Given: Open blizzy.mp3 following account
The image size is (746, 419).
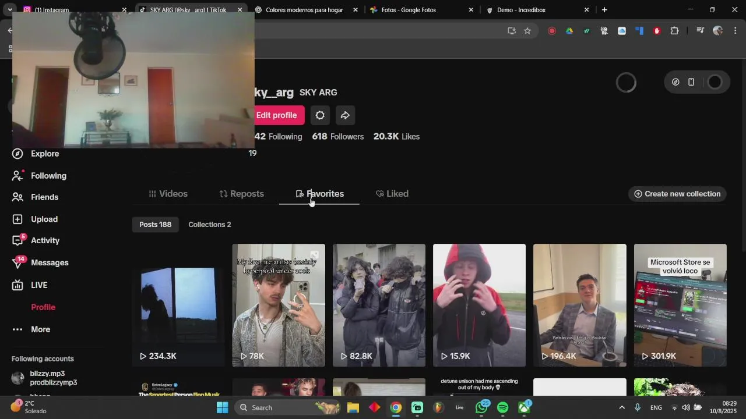Looking at the screenshot, I should [52, 378].
